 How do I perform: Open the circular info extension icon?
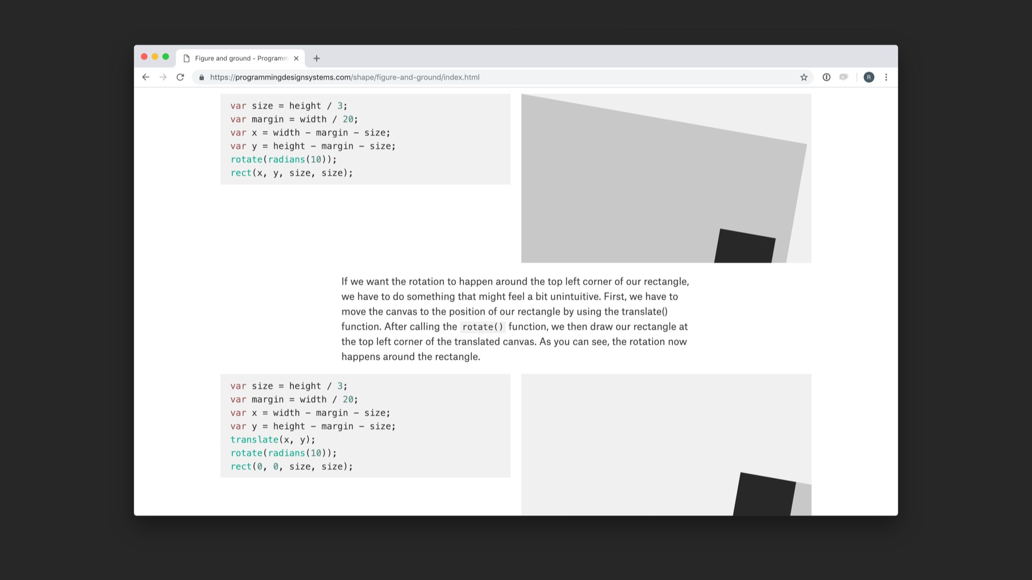click(x=827, y=77)
